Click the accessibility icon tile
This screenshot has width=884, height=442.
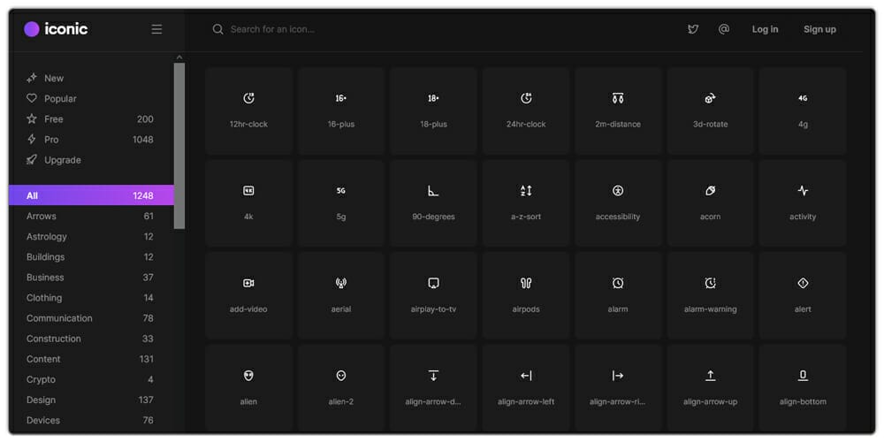click(x=618, y=202)
